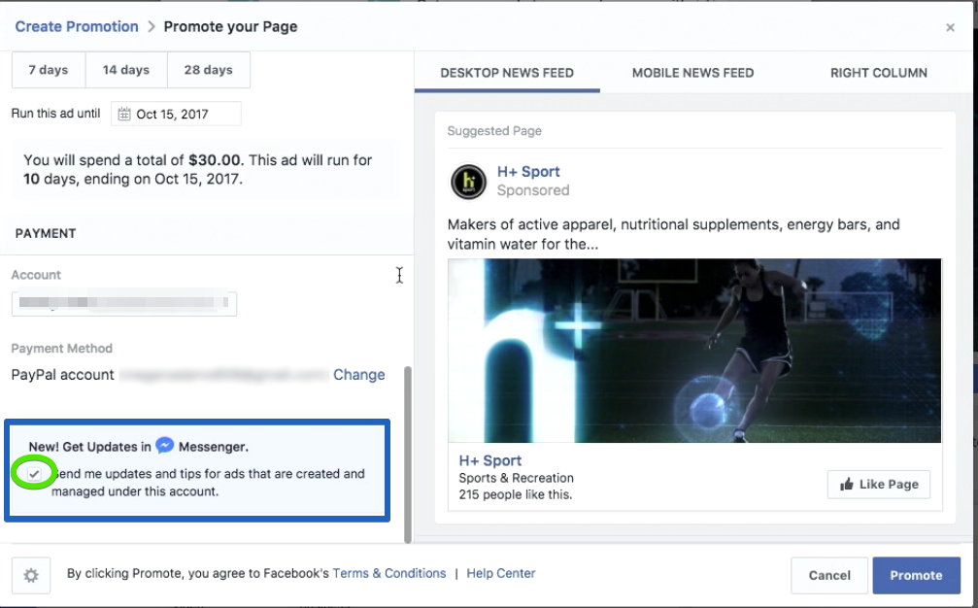Image resolution: width=978 pixels, height=608 pixels.
Task: Open the calendar icon in date field
Action: tap(124, 114)
